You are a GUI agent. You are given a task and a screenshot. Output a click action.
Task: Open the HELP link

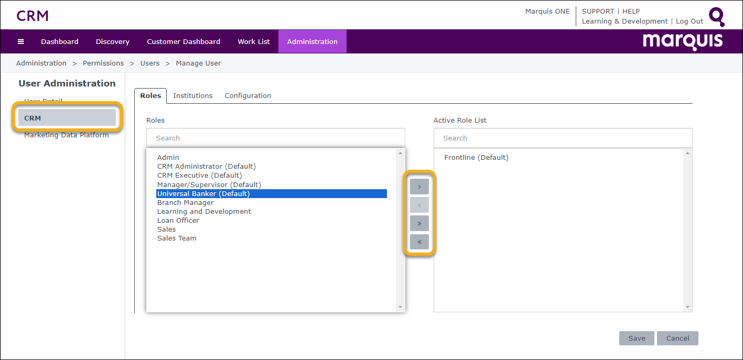pos(631,11)
